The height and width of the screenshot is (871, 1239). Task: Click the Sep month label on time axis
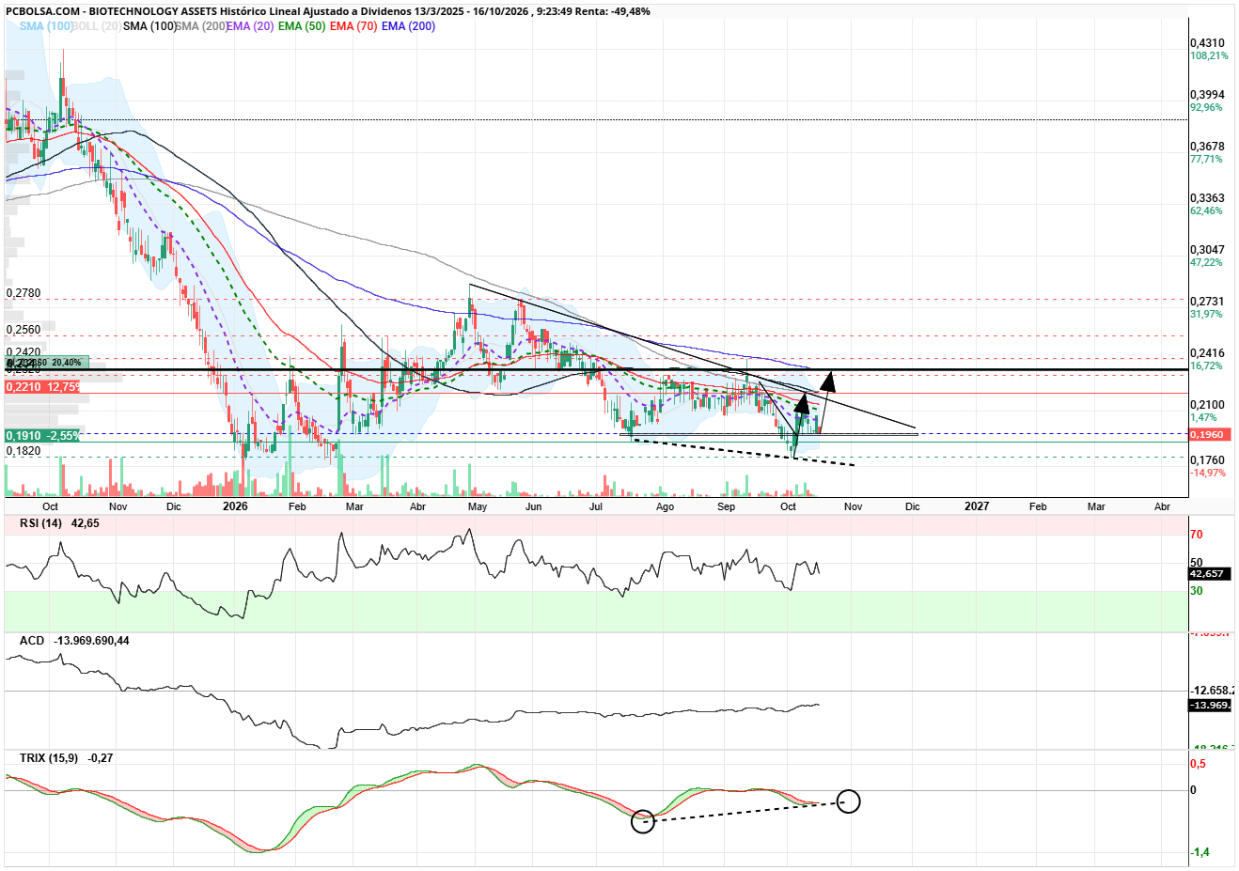726,507
